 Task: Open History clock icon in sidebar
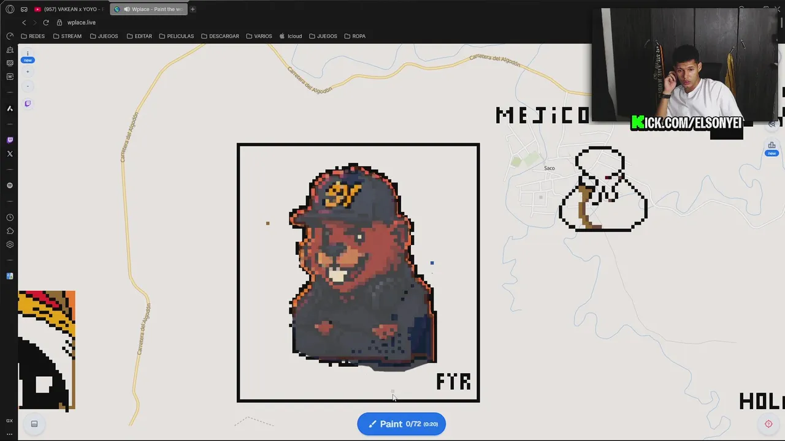(10, 217)
